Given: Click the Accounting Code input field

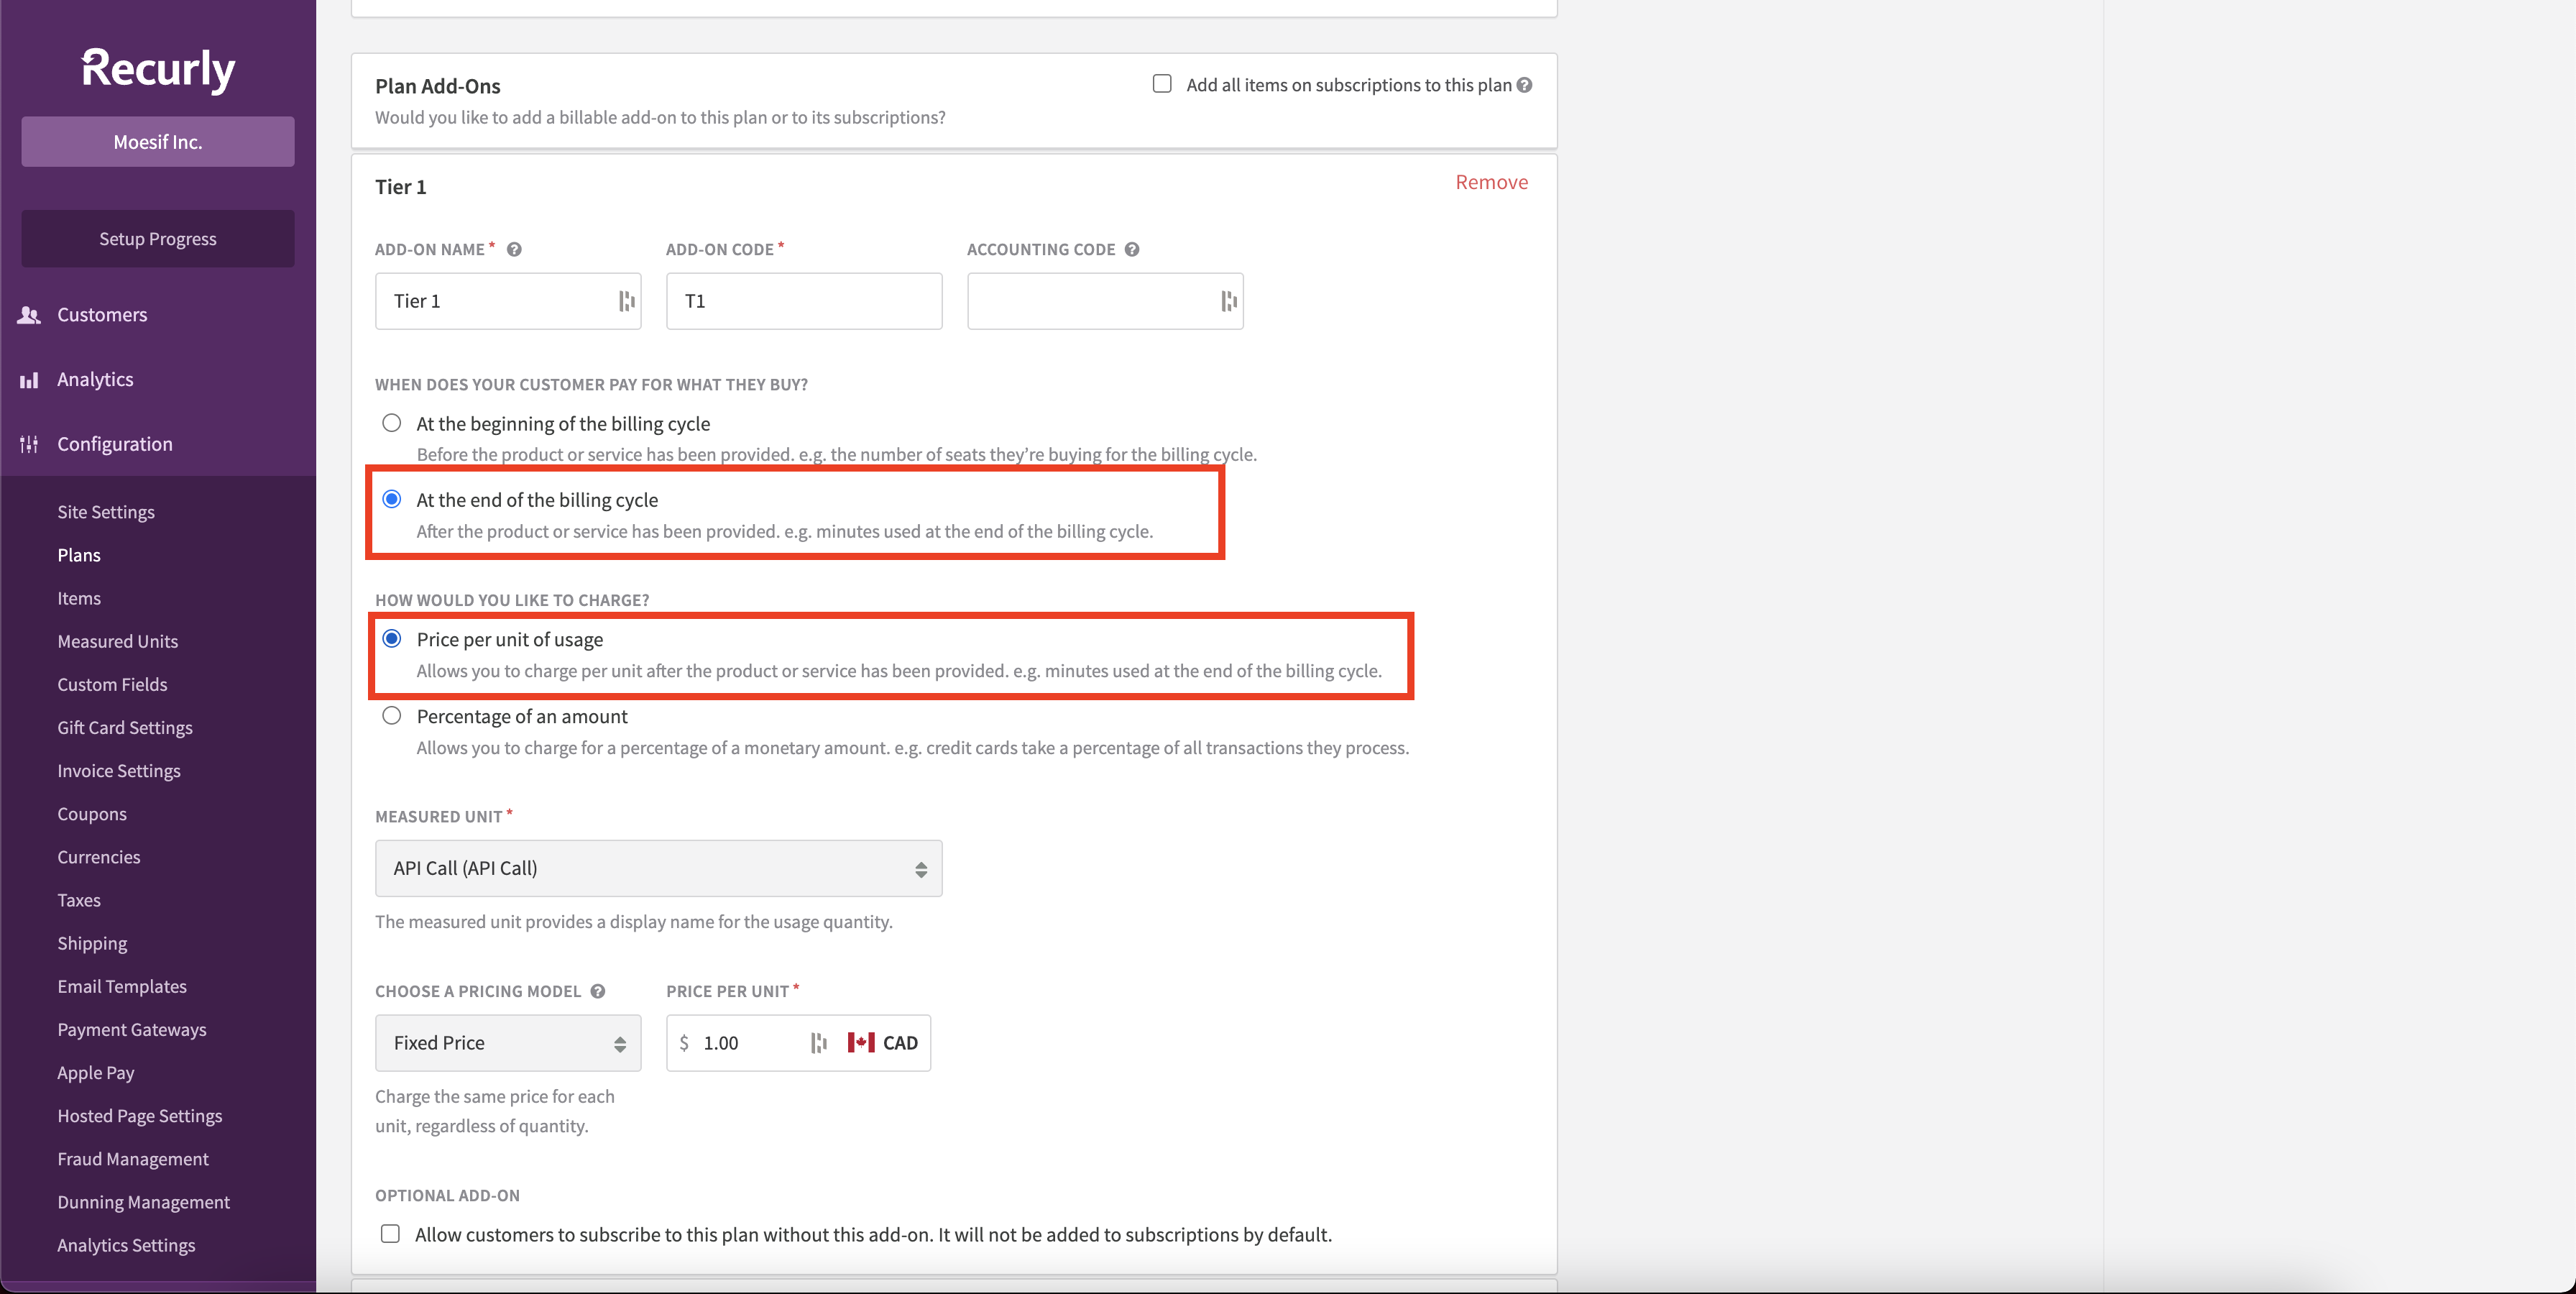Looking at the screenshot, I should click(1105, 301).
